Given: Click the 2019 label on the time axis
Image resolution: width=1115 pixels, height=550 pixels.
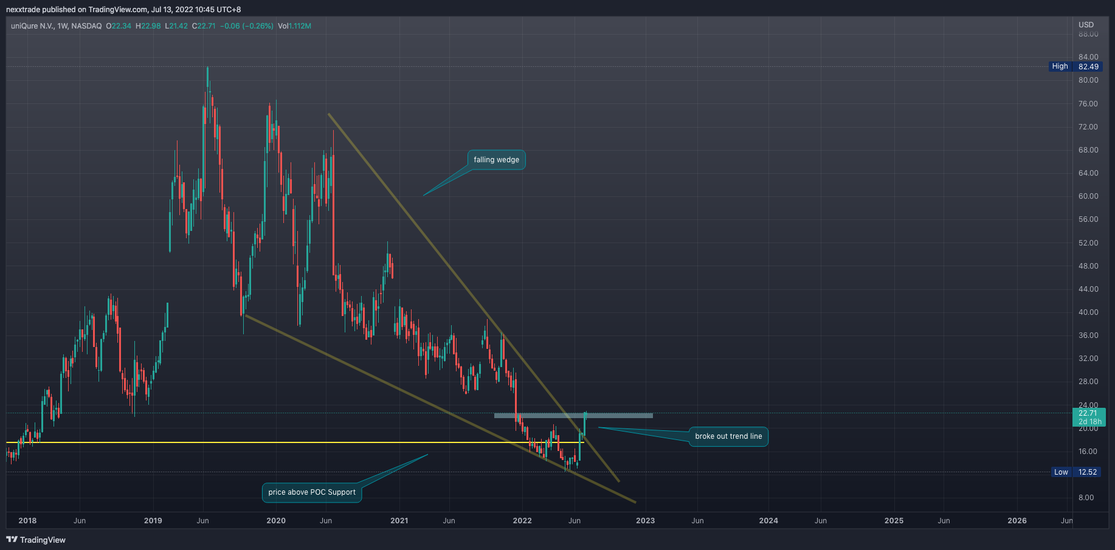Looking at the screenshot, I should point(153,520).
